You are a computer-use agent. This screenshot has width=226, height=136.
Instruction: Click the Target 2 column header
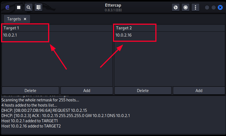[124, 28]
